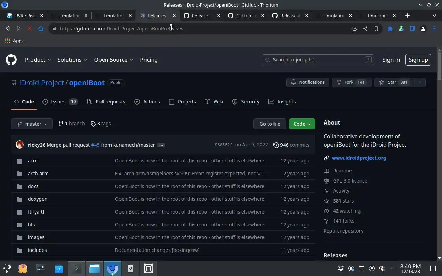View the 946 commits history
Screen dimensions: 442x276
point(291,145)
